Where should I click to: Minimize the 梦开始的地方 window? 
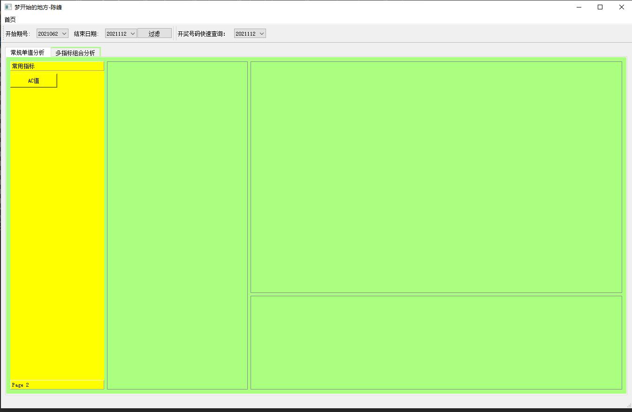click(579, 7)
